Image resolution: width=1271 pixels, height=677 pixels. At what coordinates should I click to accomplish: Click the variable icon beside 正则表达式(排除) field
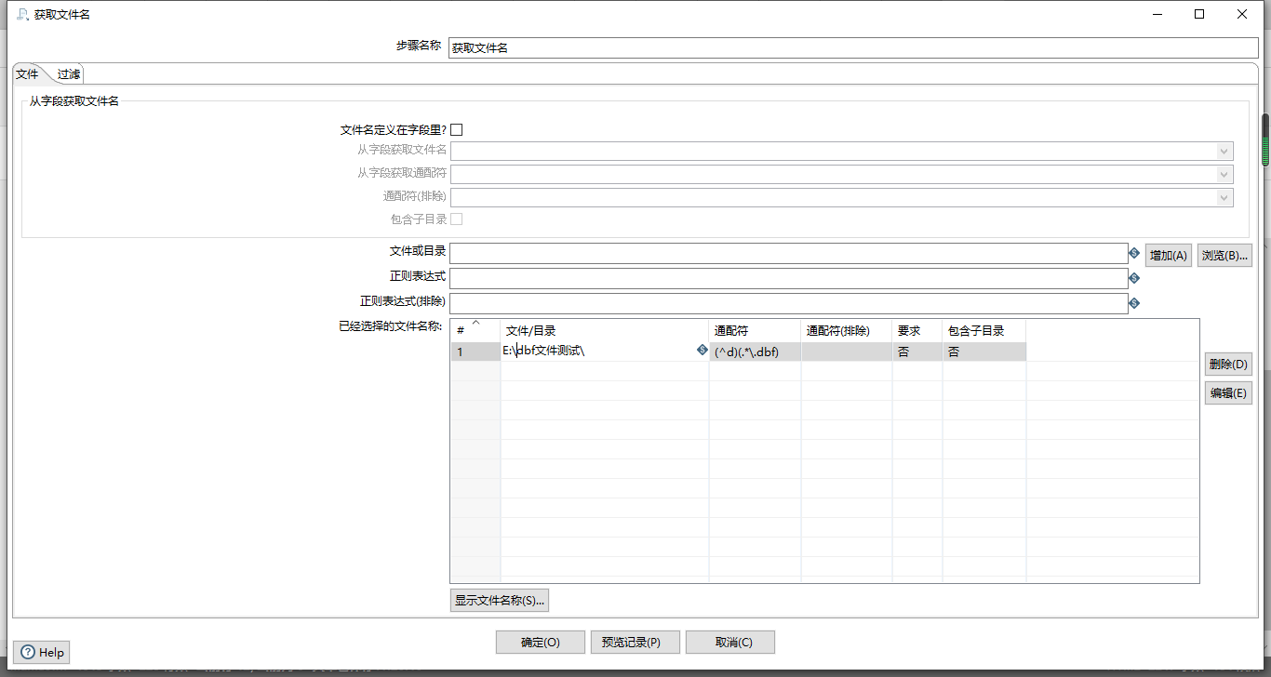coord(1134,302)
